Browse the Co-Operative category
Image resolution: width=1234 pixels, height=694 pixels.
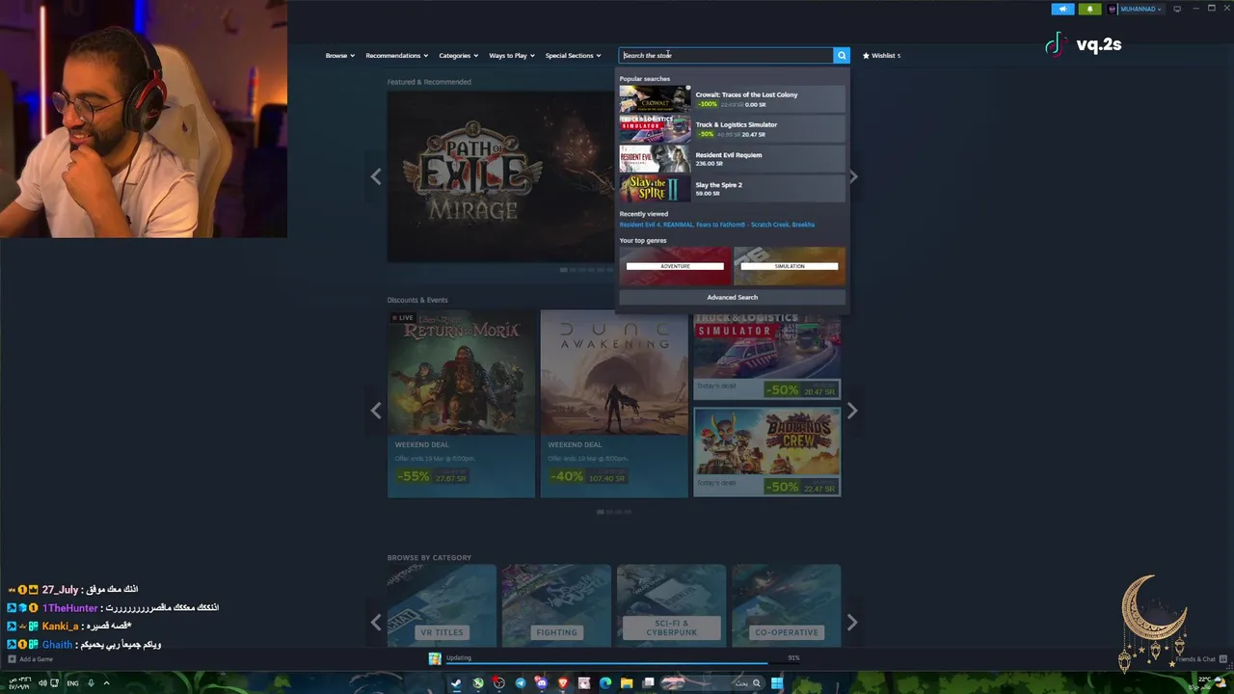tap(786, 606)
